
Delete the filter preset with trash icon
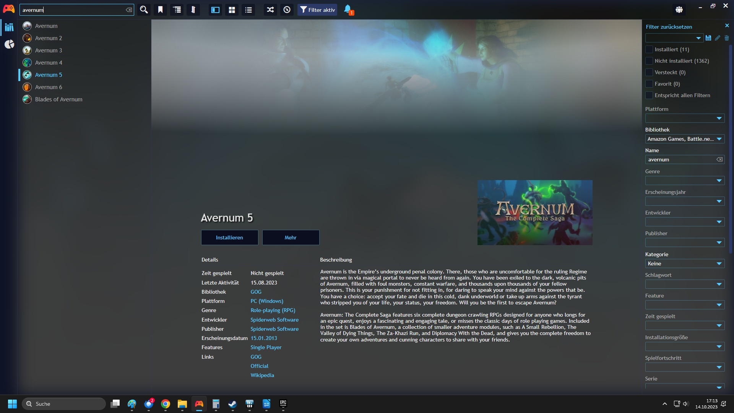[727, 38]
